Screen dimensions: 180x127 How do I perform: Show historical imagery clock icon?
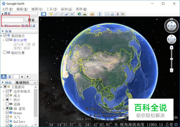pyautogui.click(x=79, y=14)
